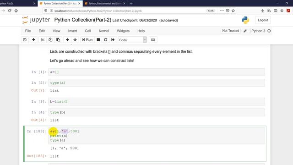The height and width of the screenshot is (165, 293).
Task: Click the Jupyter logo
Action: tap(36, 20)
